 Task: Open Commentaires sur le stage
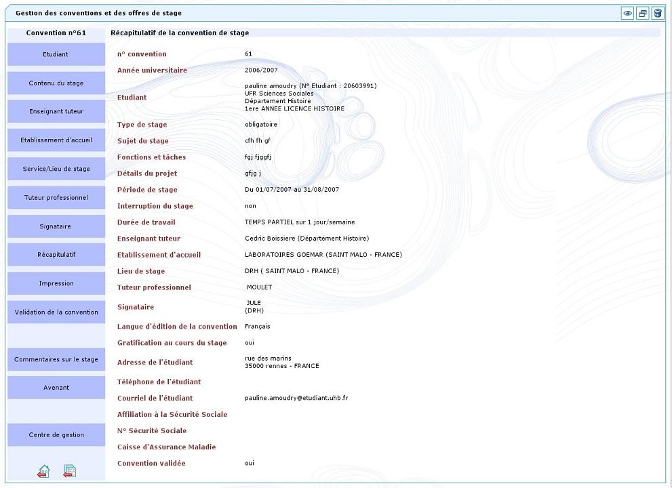tap(56, 360)
